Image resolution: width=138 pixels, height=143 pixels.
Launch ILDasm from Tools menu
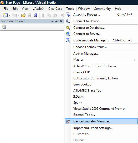(101, 97)
